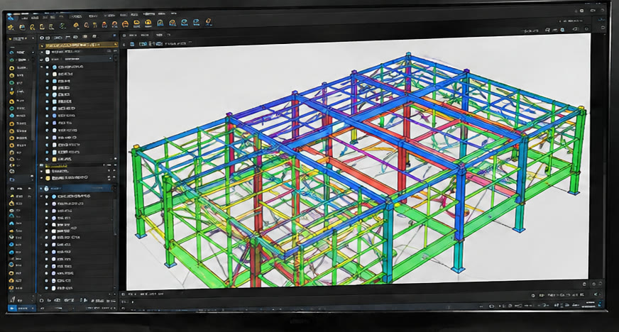Click the green pen icon in the main toolbar
This screenshot has width=619, height=332.
(x=62, y=26)
